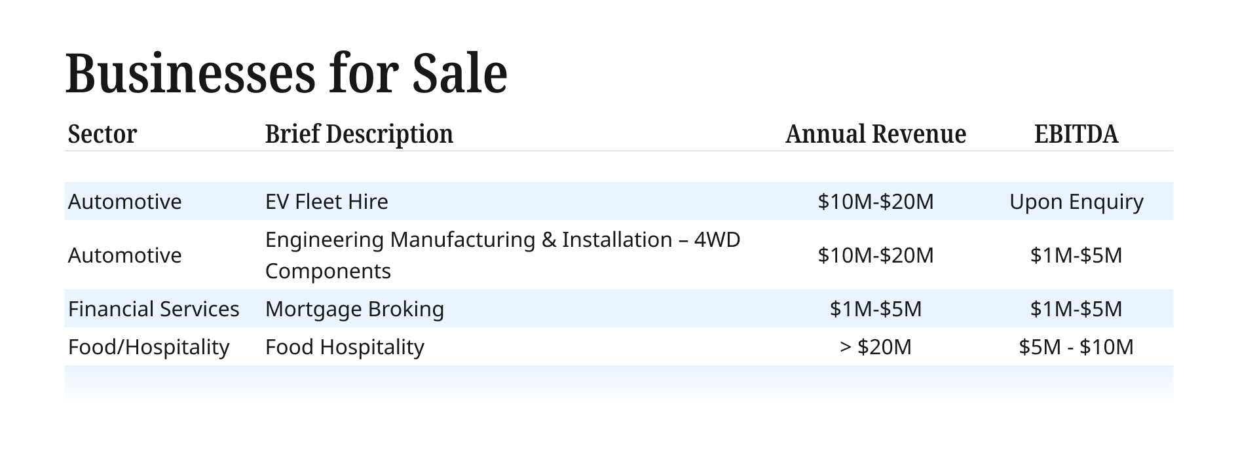This screenshot has width=1238, height=459.
Task: Click the $5M - $10M EBITDA cell
Action: tap(1076, 347)
